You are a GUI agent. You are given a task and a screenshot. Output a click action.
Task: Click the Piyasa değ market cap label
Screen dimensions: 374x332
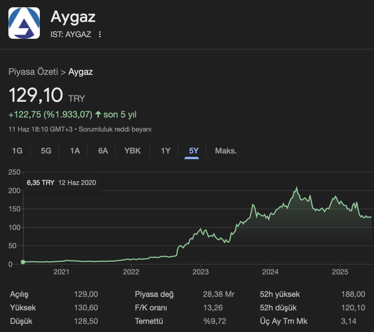[154, 294]
